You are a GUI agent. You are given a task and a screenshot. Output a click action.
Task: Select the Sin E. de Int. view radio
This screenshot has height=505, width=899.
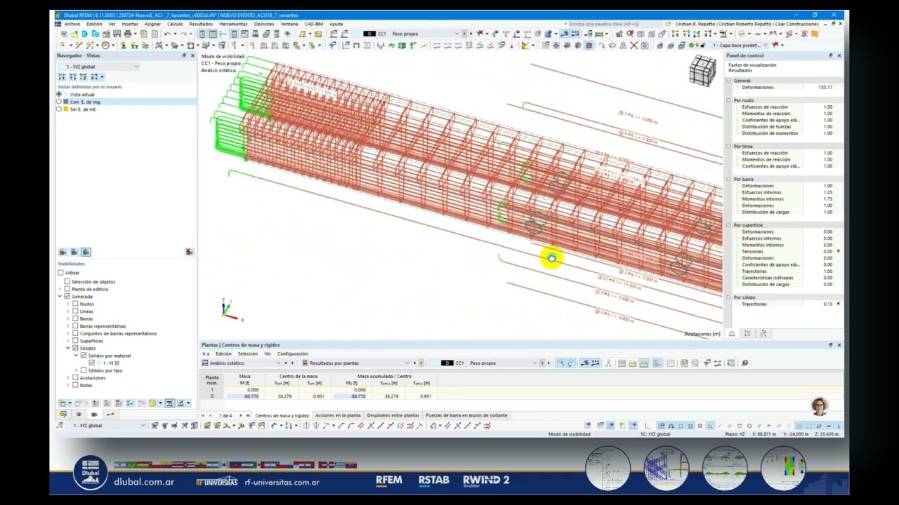[60, 109]
